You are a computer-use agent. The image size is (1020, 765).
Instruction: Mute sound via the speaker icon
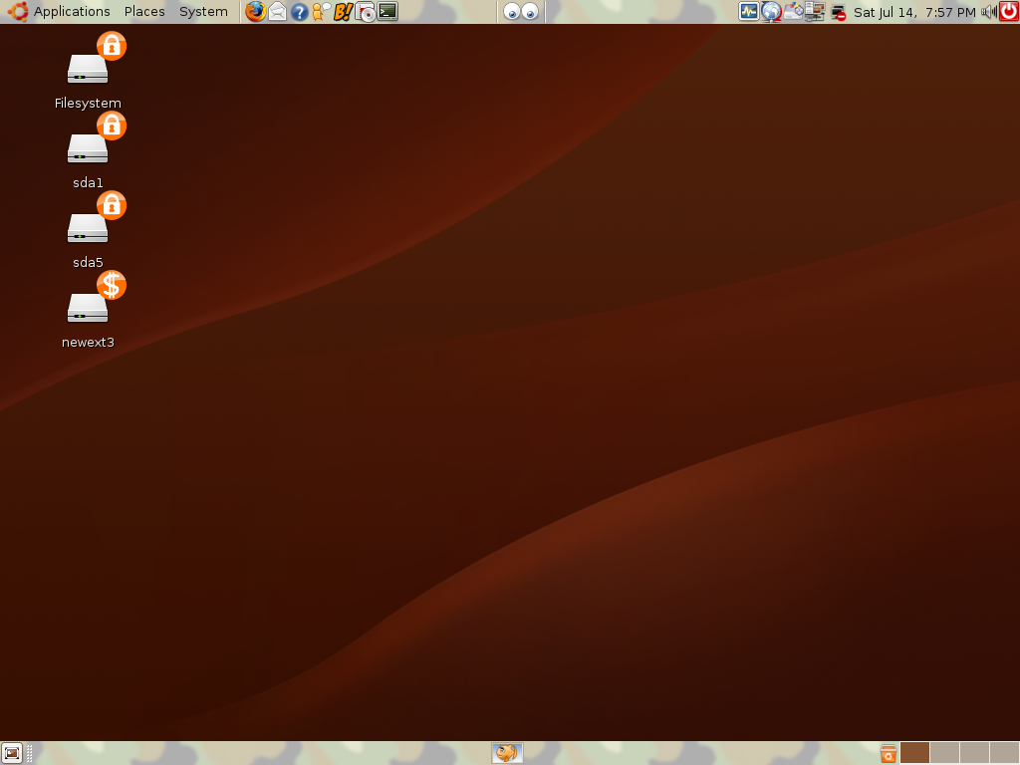click(989, 12)
